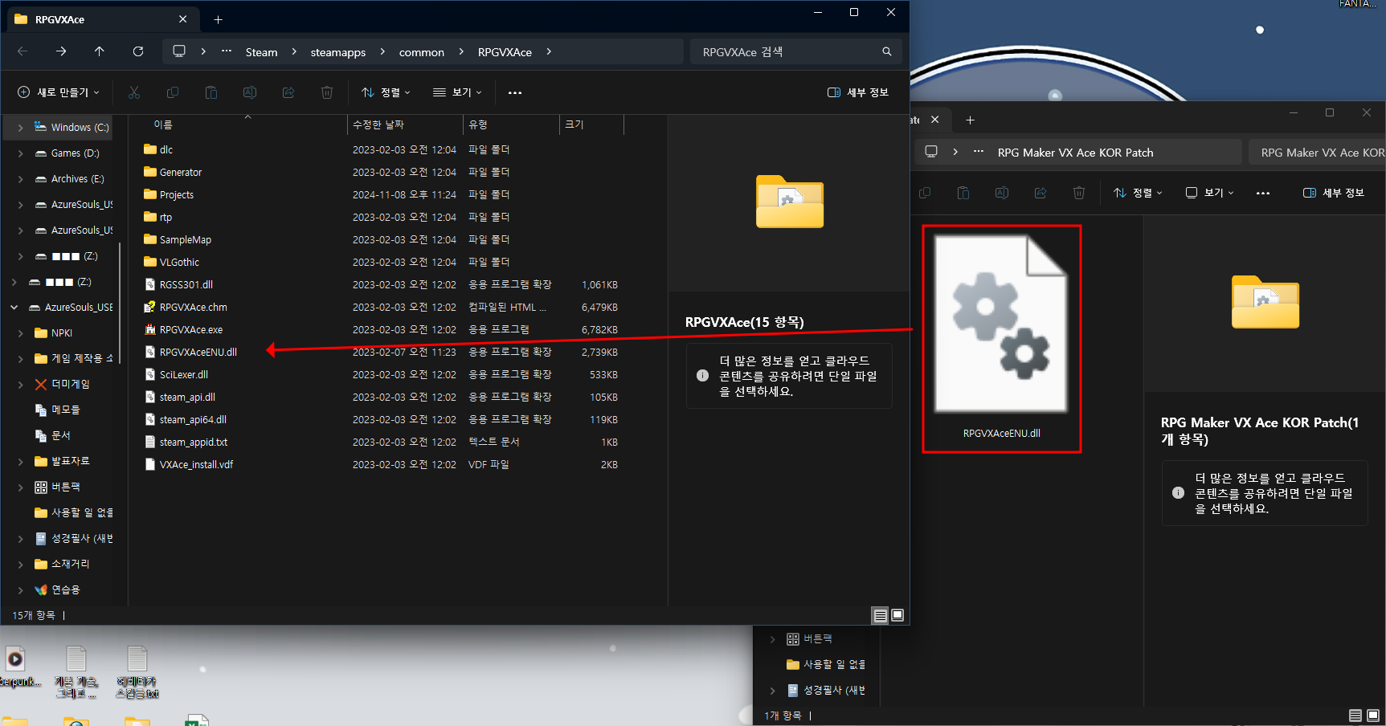Select steam_appid.txt file
The width and height of the screenshot is (1386, 726).
pos(186,442)
